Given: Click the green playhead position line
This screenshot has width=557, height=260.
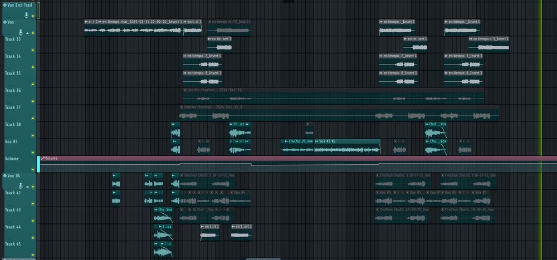Looking at the screenshot, I should click(541, 130).
